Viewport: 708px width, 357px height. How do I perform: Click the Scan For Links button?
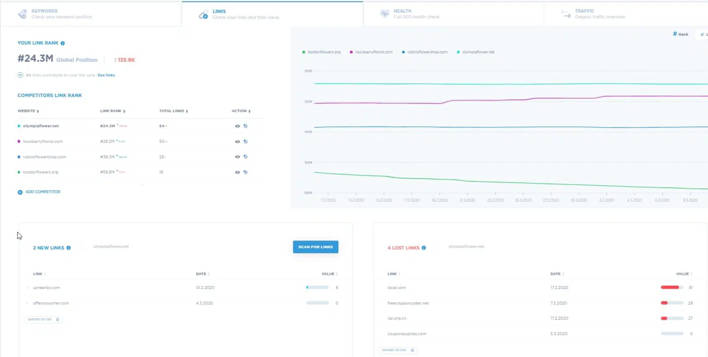pyautogui.click(x=316, y=247)
